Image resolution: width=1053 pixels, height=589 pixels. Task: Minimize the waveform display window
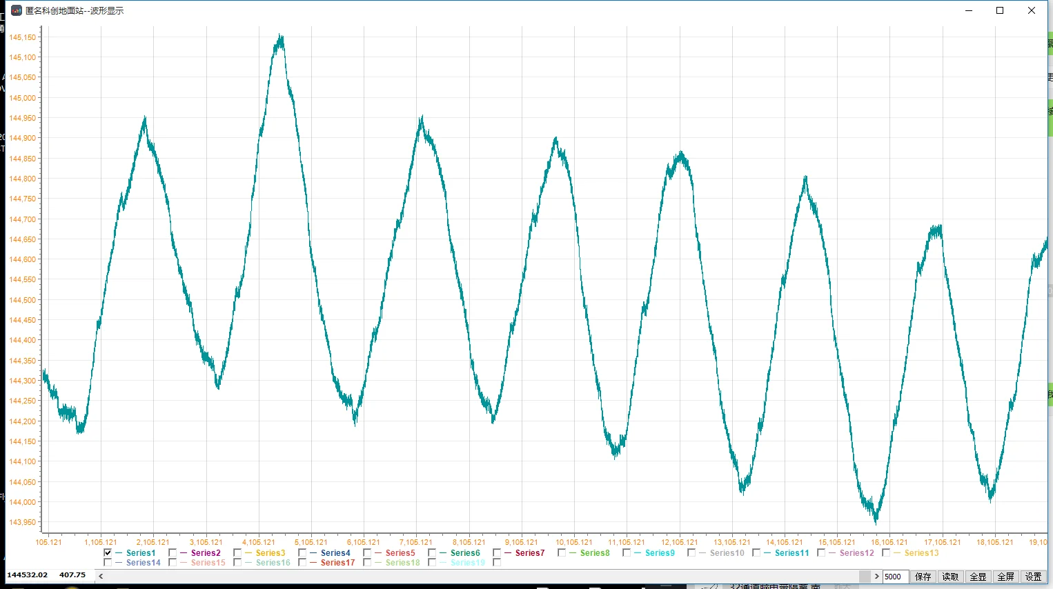click(x=969, y=10)
